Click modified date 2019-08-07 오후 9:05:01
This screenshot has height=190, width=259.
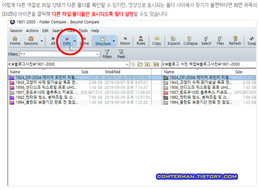pyautogui.click(x=126, y=83)
